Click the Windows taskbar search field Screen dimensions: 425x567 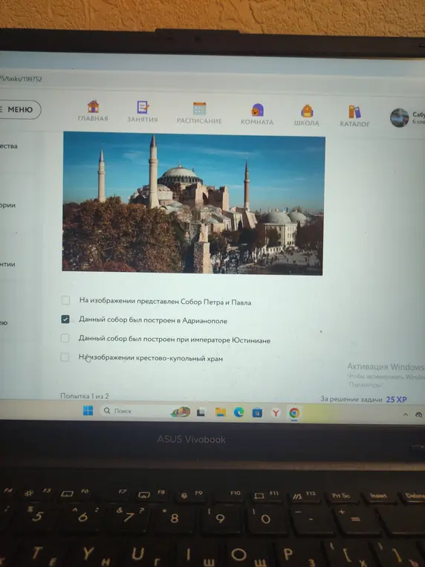click(136, 411)
